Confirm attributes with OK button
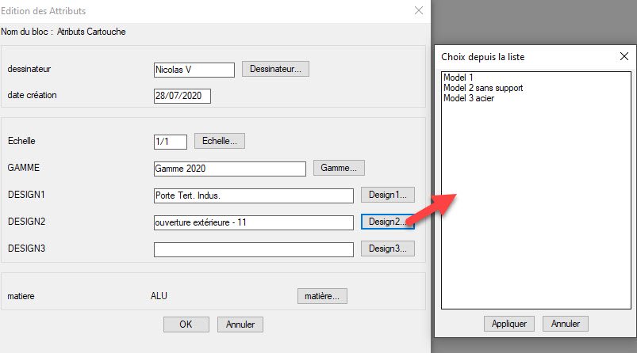The height and width of the screenshot is (353, 637). tap(186, 325)
